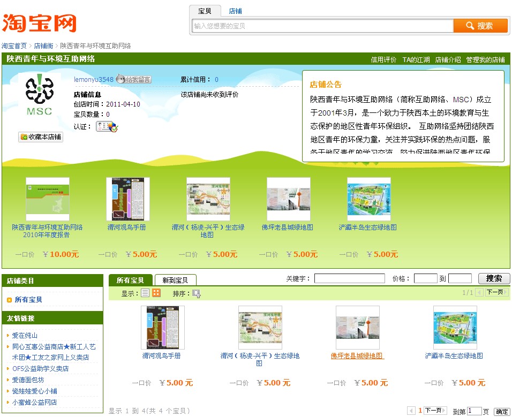Click top previous-page arrow icon
Screen dimensions: 512x417
click(x=479, y=292)
